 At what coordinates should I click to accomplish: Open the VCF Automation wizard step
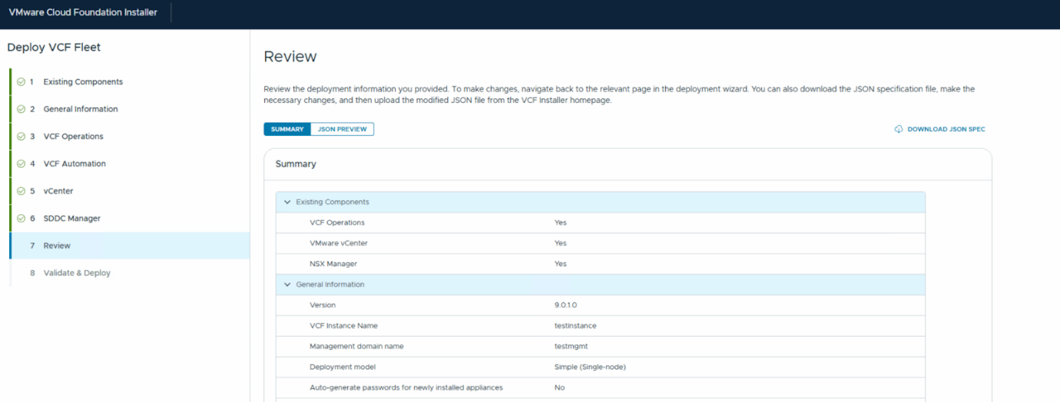(x=75, y=164)
